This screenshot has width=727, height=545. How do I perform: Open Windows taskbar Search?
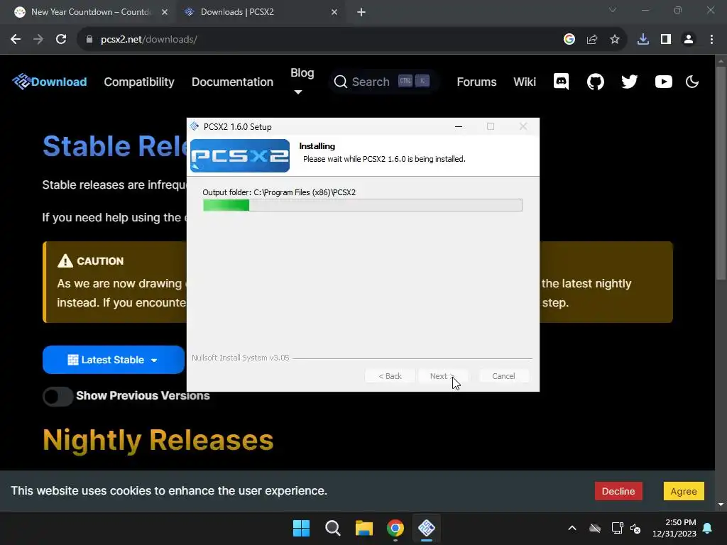[332, 528]
